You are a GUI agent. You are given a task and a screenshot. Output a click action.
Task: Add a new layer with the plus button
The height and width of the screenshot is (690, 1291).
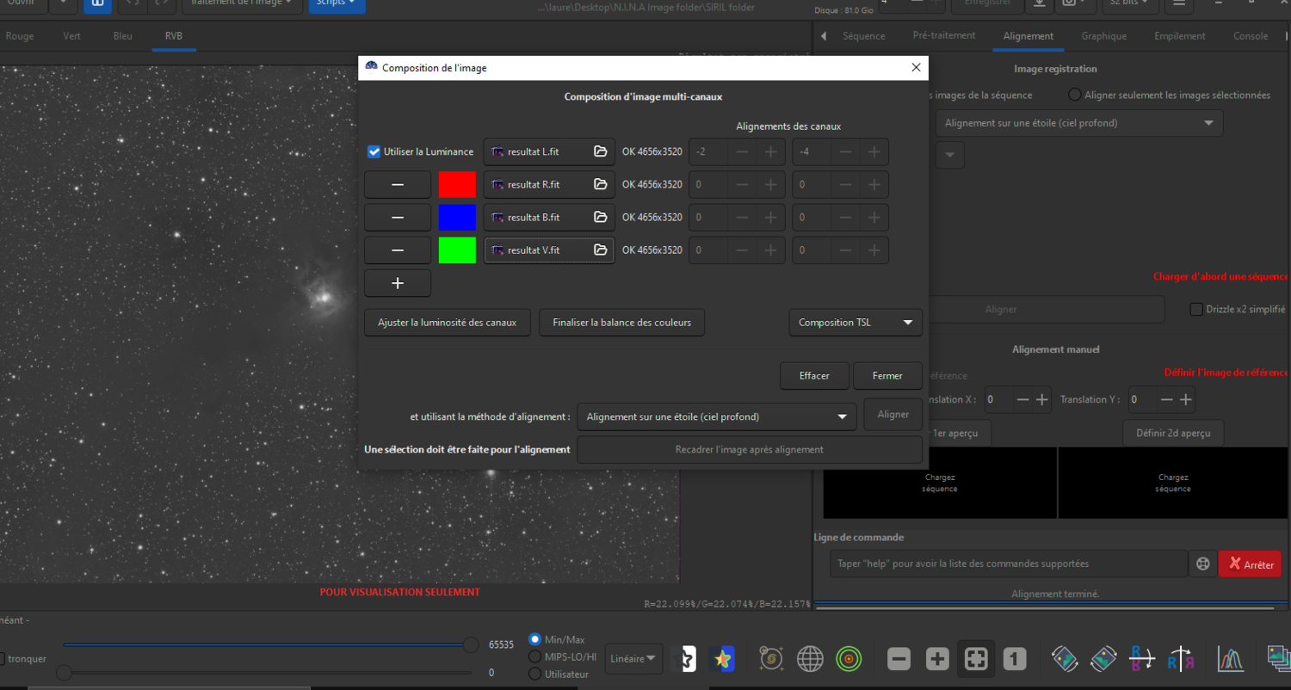pos(398,283)
